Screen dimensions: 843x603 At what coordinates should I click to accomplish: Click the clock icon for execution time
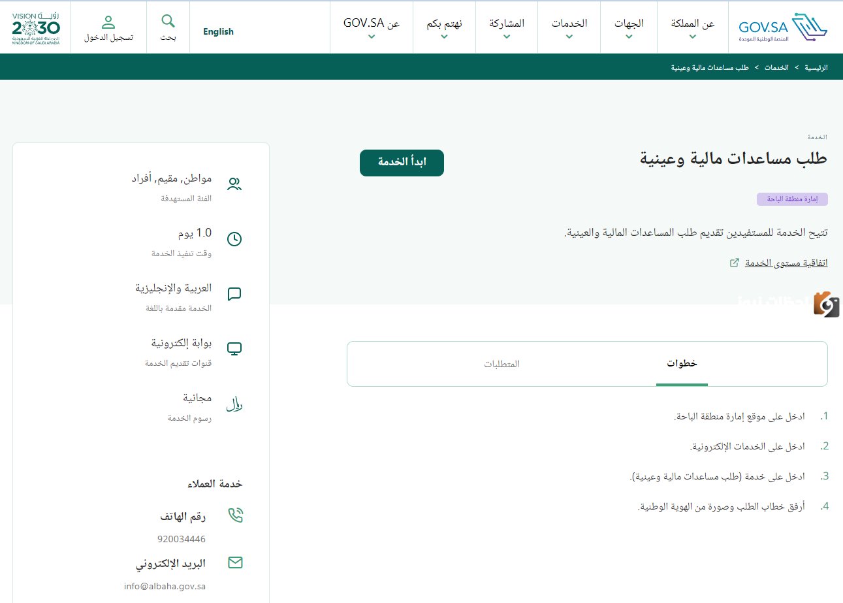234,238
